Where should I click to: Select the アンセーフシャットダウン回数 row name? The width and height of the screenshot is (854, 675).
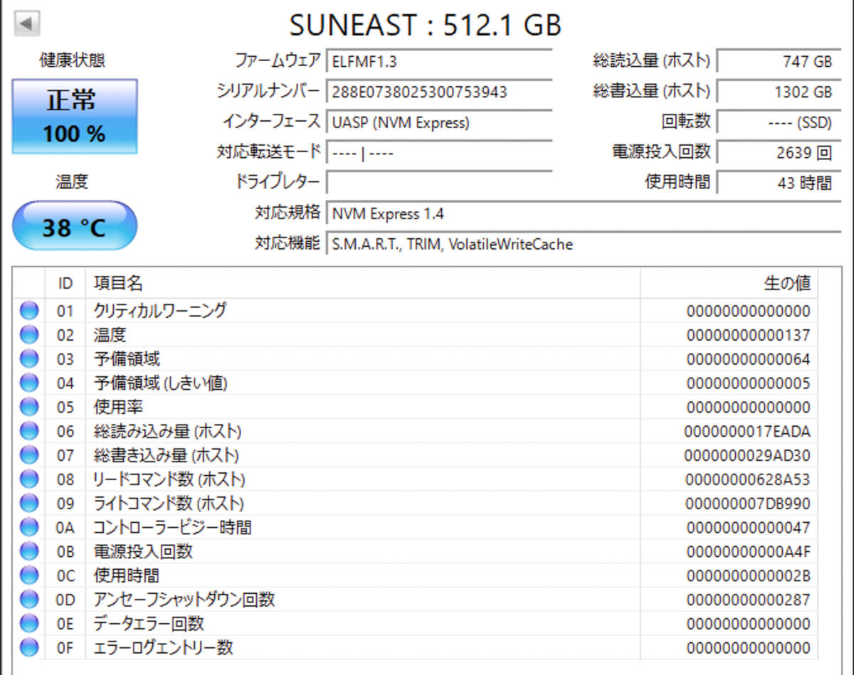point(184,600)
